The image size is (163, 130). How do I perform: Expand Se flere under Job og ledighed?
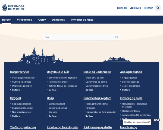(x=126, y=90)
